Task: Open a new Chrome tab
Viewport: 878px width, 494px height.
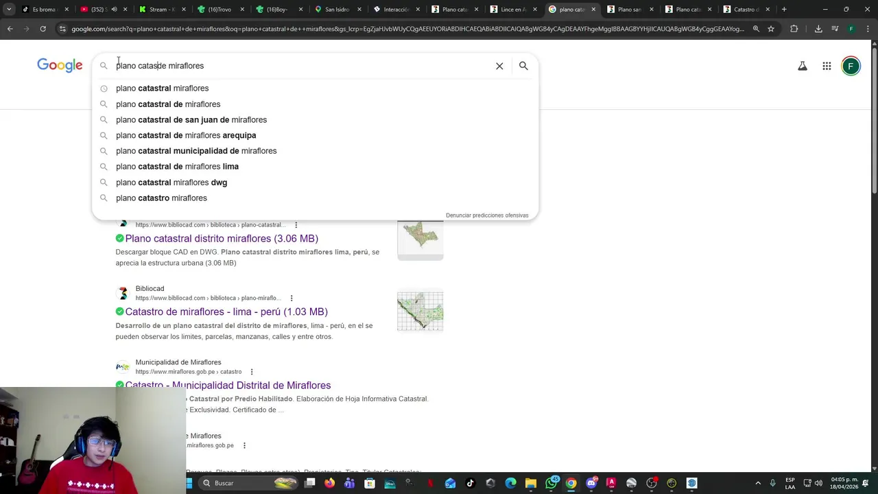Action: click(784, 9)
